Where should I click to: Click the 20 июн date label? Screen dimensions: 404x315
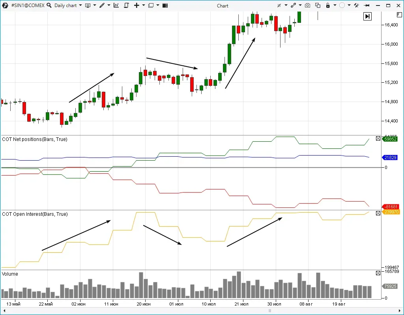144,304
